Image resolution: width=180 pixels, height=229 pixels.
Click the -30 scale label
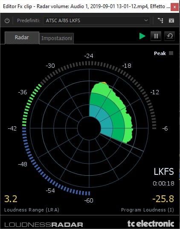click(x=50, y=66)
